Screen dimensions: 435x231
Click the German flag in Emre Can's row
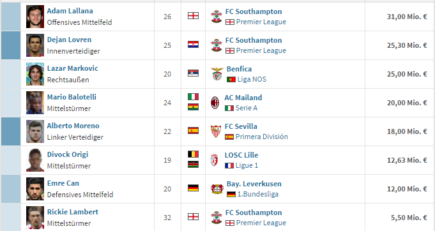(193, 188)
